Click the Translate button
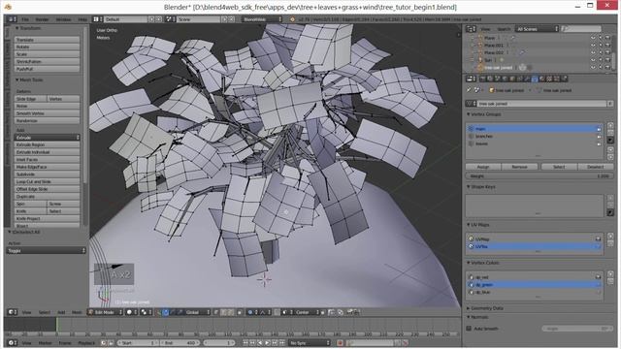 [48, 40]
